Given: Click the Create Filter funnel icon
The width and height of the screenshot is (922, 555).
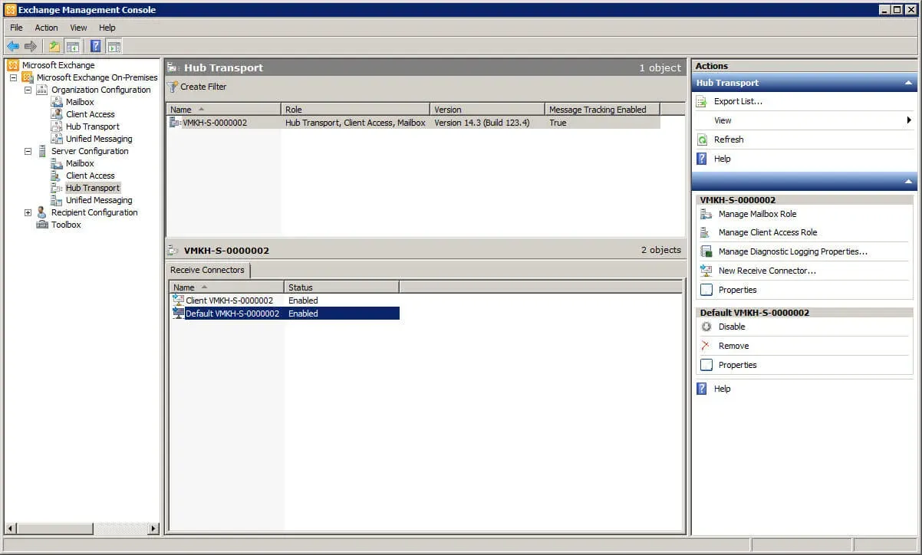Looking at the screenshot, I should point(173,87).
